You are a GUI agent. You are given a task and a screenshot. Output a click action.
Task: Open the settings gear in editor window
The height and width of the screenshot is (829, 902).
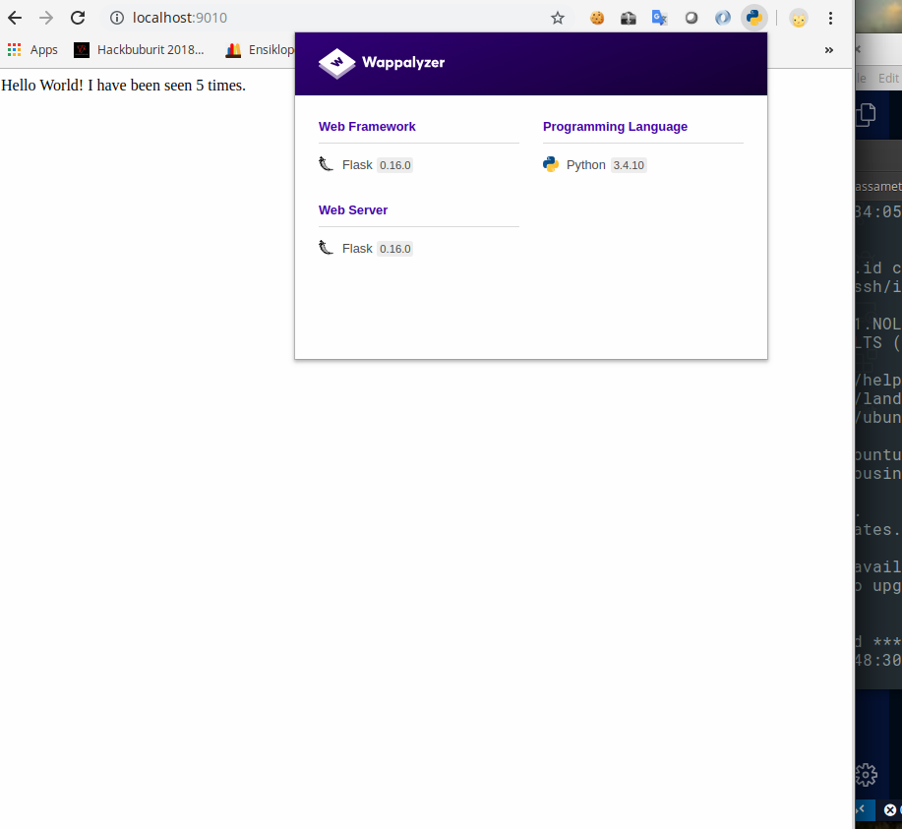click(x=866, y=775)
